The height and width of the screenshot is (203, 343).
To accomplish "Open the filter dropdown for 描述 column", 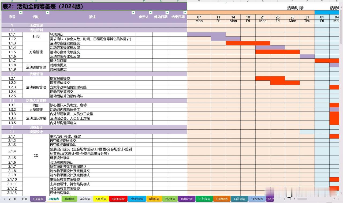I will click(x=133, y=13).
